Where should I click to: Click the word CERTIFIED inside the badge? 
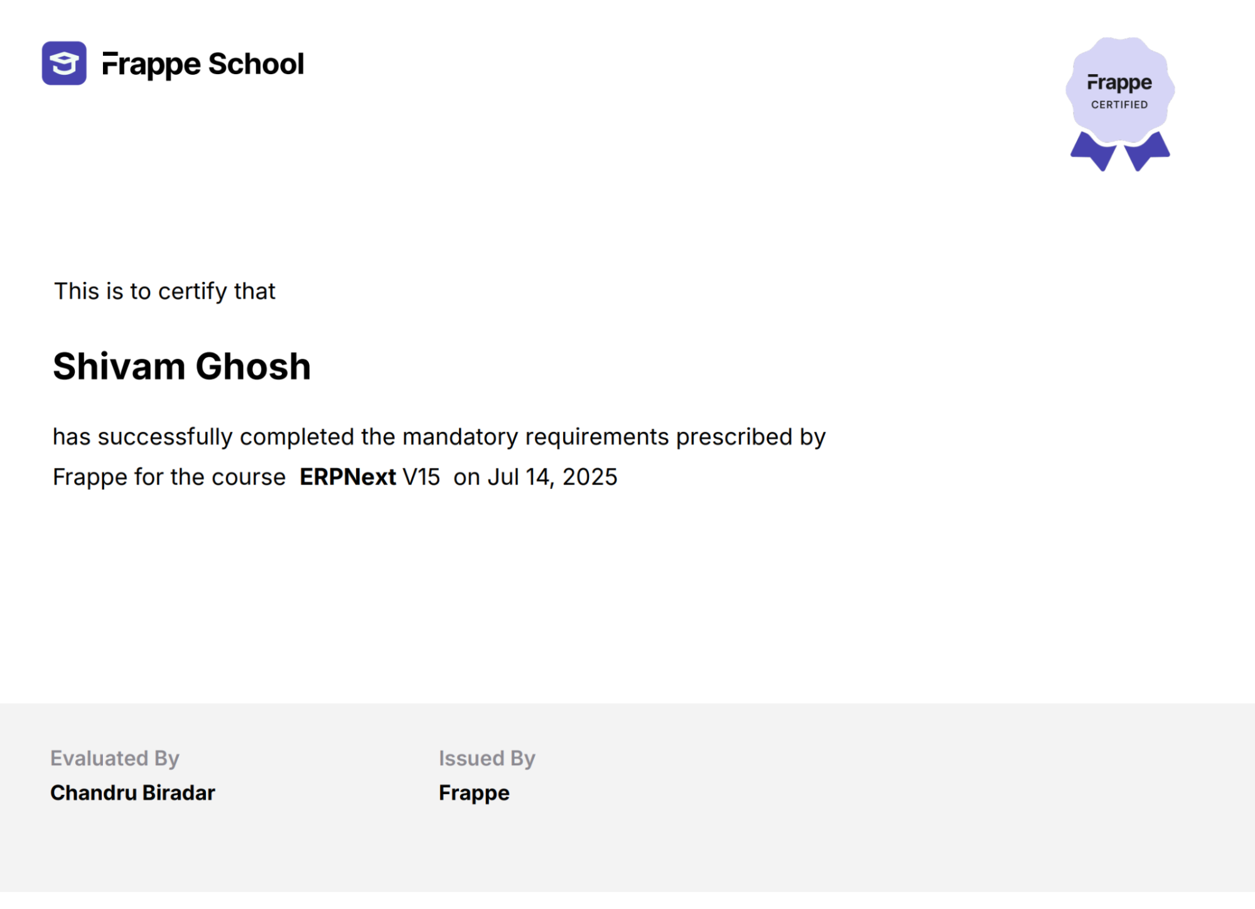(x=1119, y=105)
